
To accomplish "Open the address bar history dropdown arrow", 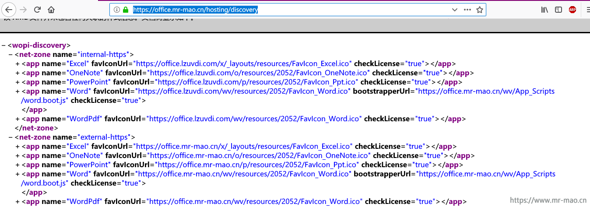I will pyautogui.click(x=455, y=10).
